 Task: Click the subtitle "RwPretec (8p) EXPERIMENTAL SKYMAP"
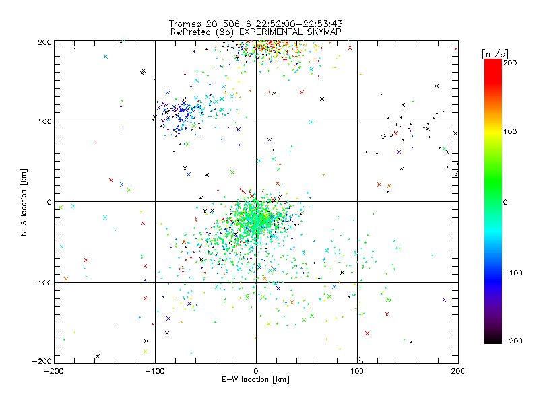click(256, 32)
